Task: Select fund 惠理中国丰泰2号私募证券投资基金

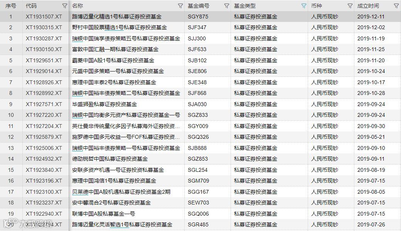Action: 114,82
